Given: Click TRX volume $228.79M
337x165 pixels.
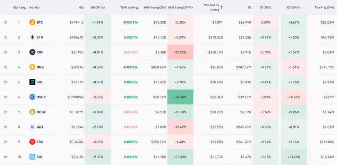Looking at the screenshot, I should coord(159,142).
